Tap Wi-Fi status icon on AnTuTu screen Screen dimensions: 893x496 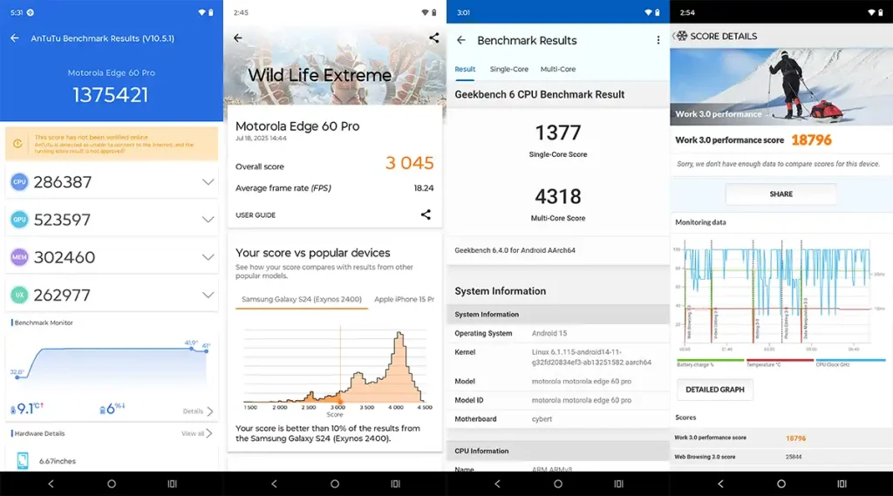[x=201, y=12]
